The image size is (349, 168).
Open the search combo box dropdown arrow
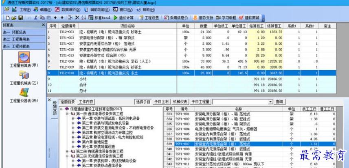click(270, 102)
